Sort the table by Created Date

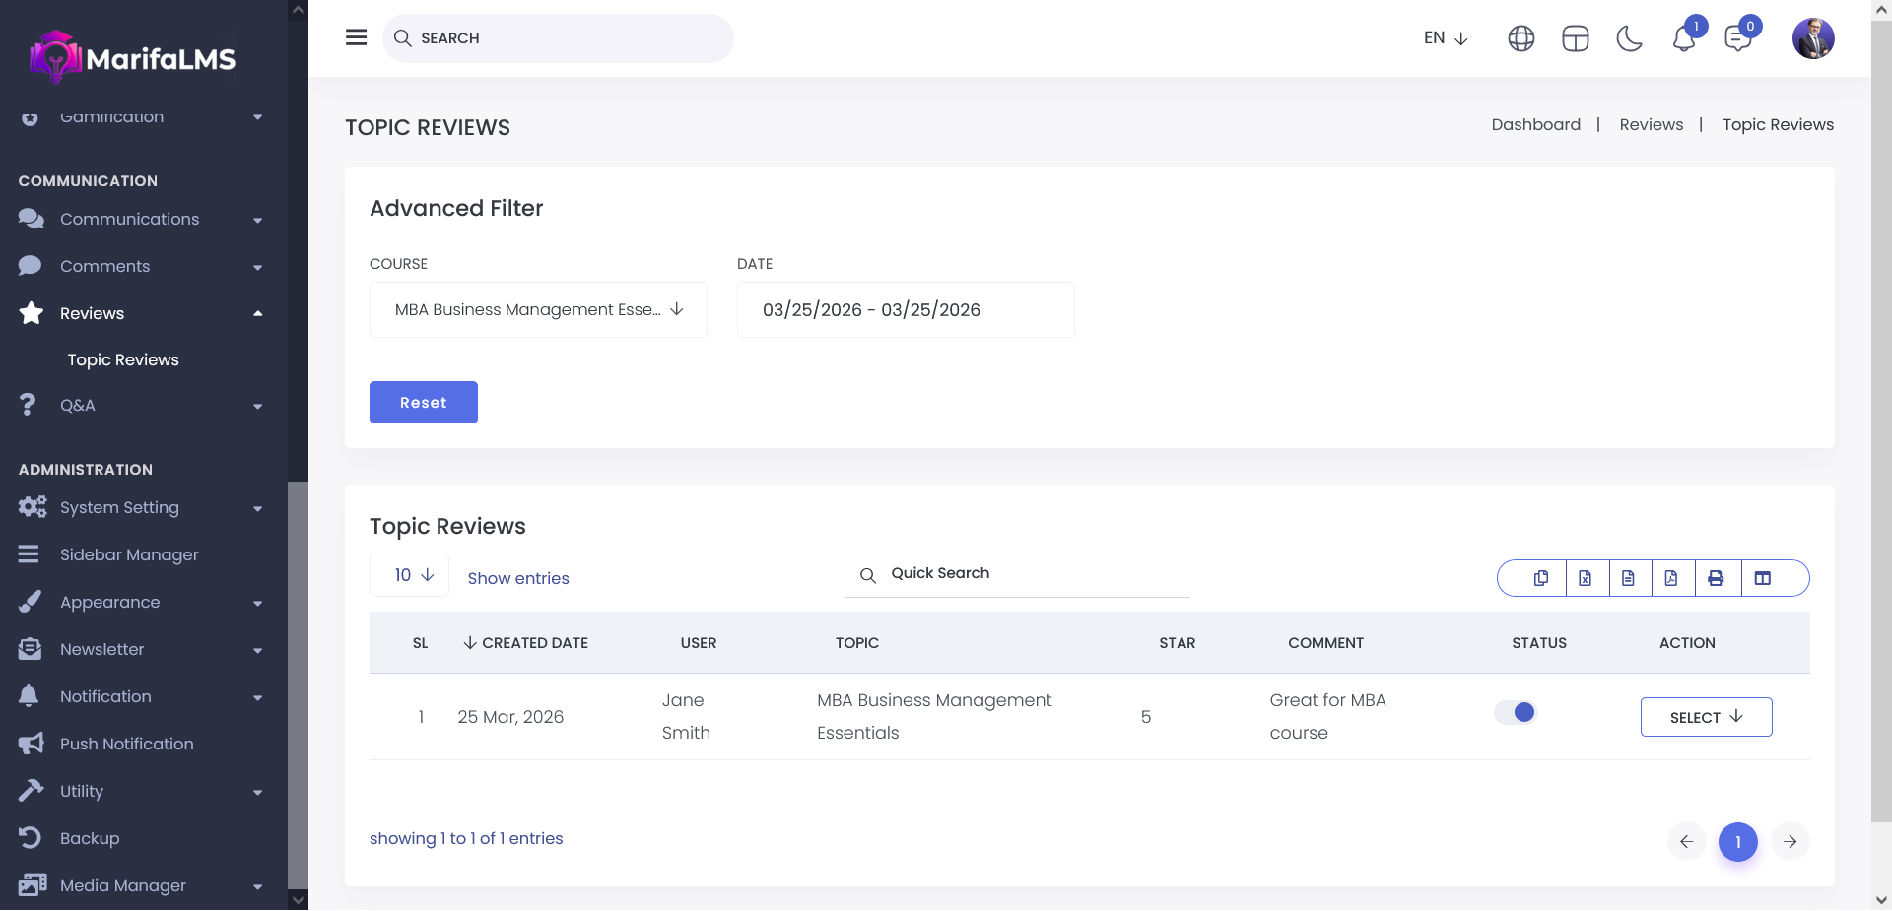[x=525, y=643]
